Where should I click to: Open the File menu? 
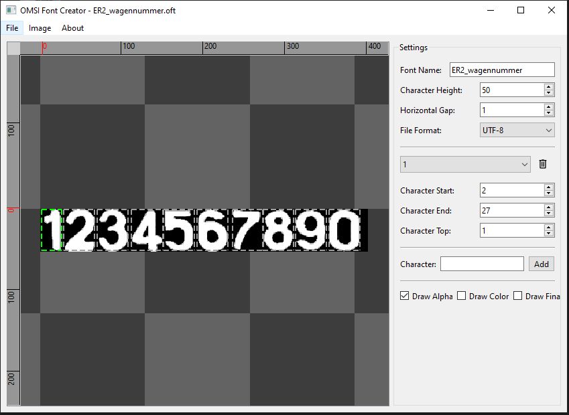click(x=12, y=28)
